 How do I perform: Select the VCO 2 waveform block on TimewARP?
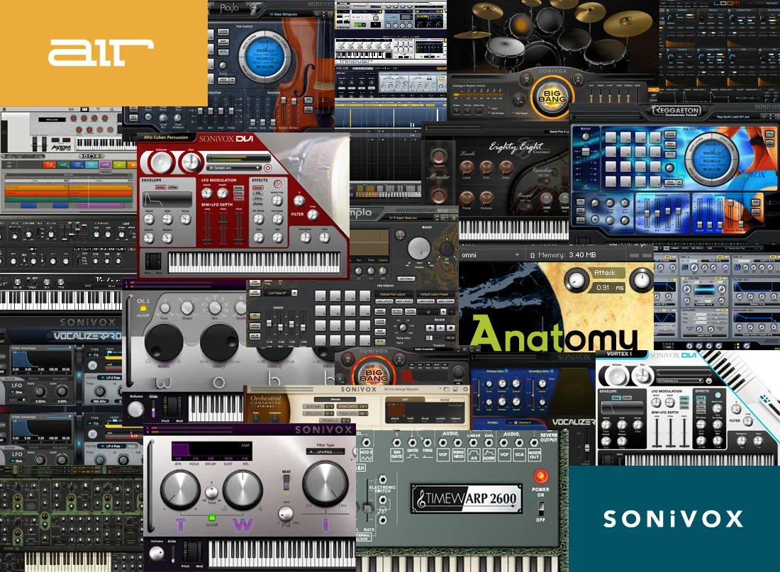coord(366,454)
